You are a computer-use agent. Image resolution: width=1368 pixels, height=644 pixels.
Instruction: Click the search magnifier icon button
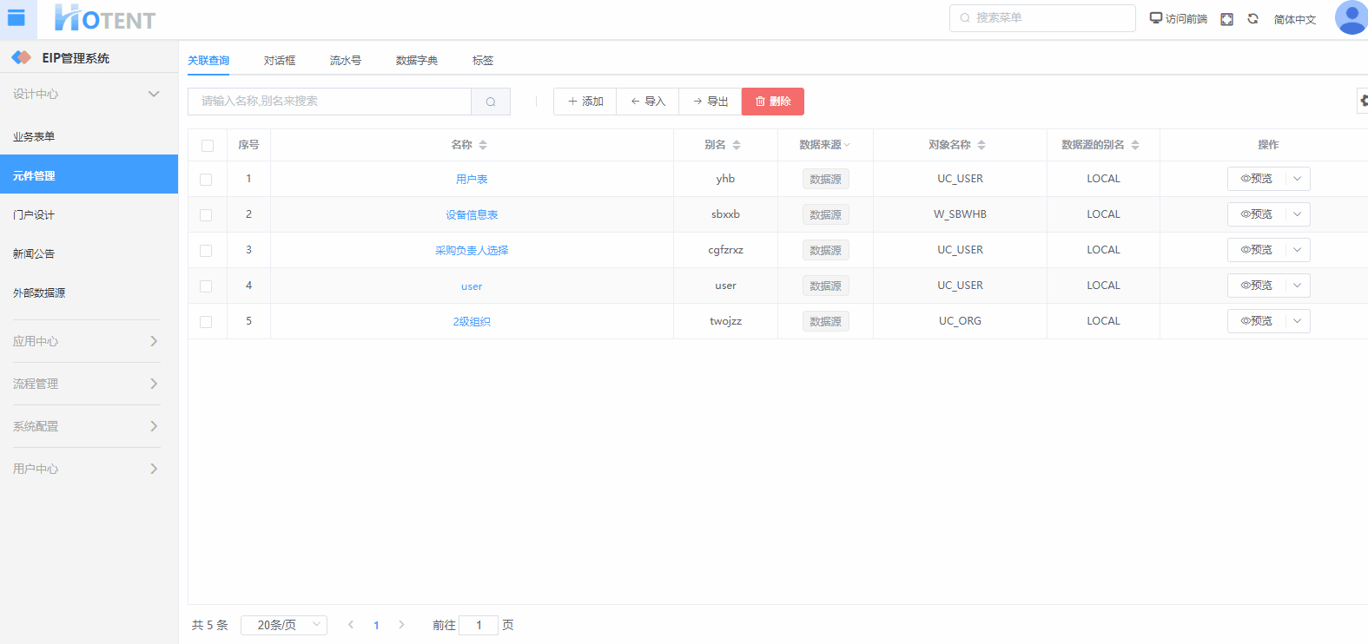coord(491,102)
